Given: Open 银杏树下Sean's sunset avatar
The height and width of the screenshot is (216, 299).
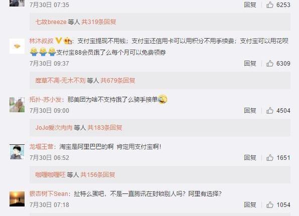Looking at the screenshot, I should (x=17, y=199).
